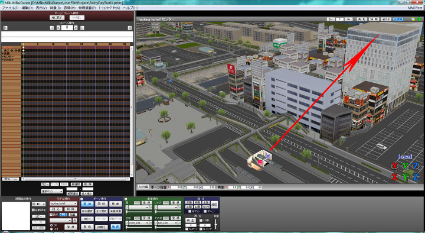The width and height of the screenshot is (425, 233).
Task: Open the ファイル(F) menu
Action: point(10,8)
